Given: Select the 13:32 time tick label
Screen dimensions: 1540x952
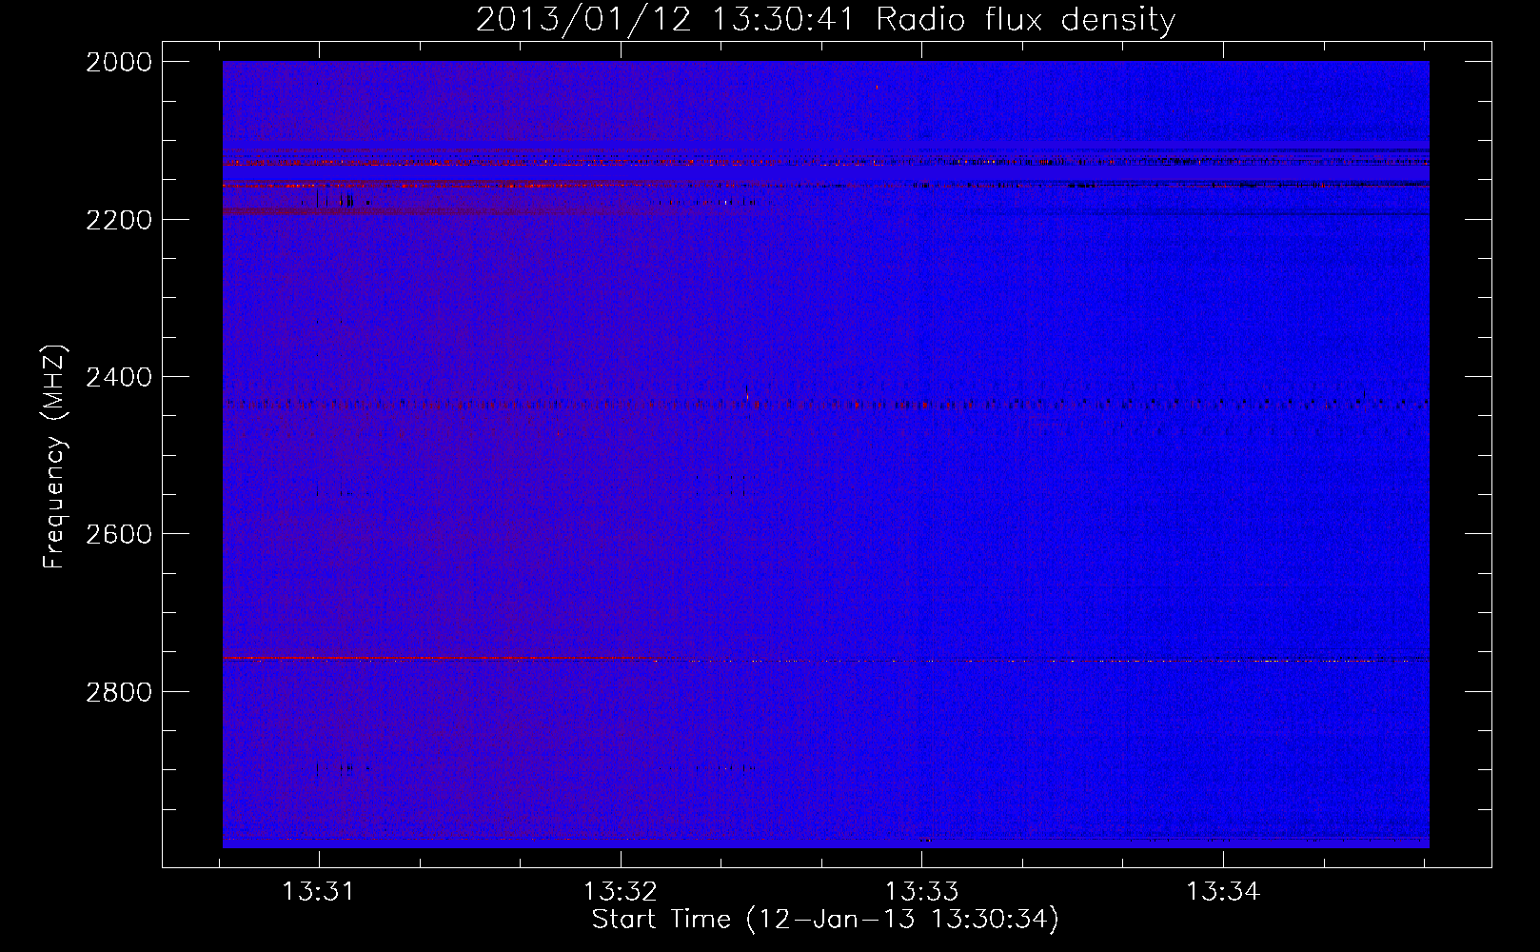Looking at the screenshot, I should tap(621, 891).
